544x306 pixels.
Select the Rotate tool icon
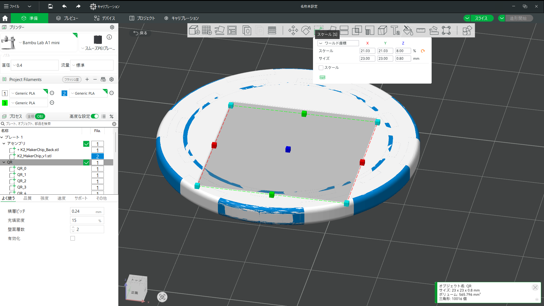coord(306,30)
